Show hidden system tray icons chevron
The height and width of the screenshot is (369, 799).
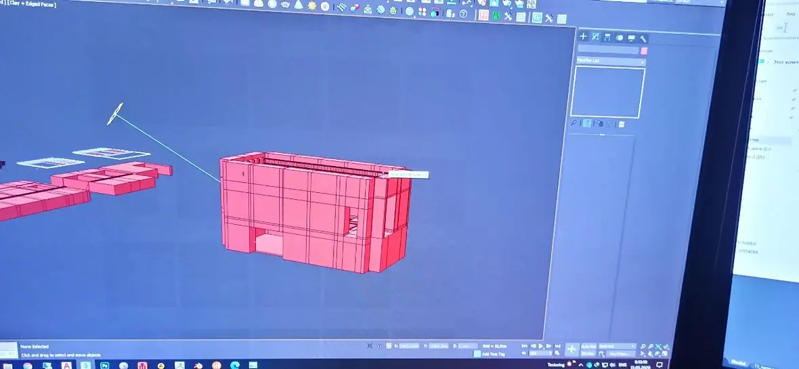(580, 365)
